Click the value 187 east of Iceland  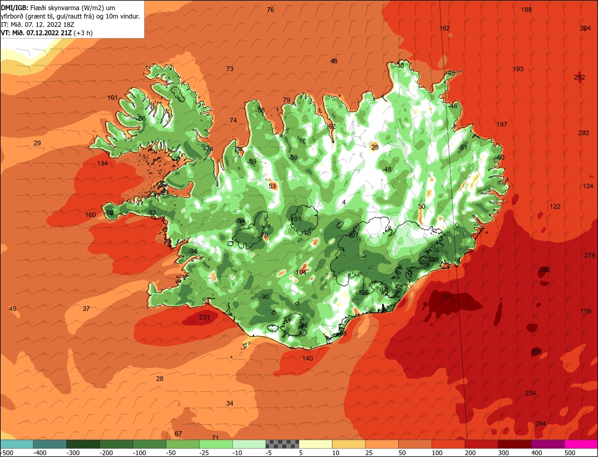pyautogui.click(x=502, y=124)
